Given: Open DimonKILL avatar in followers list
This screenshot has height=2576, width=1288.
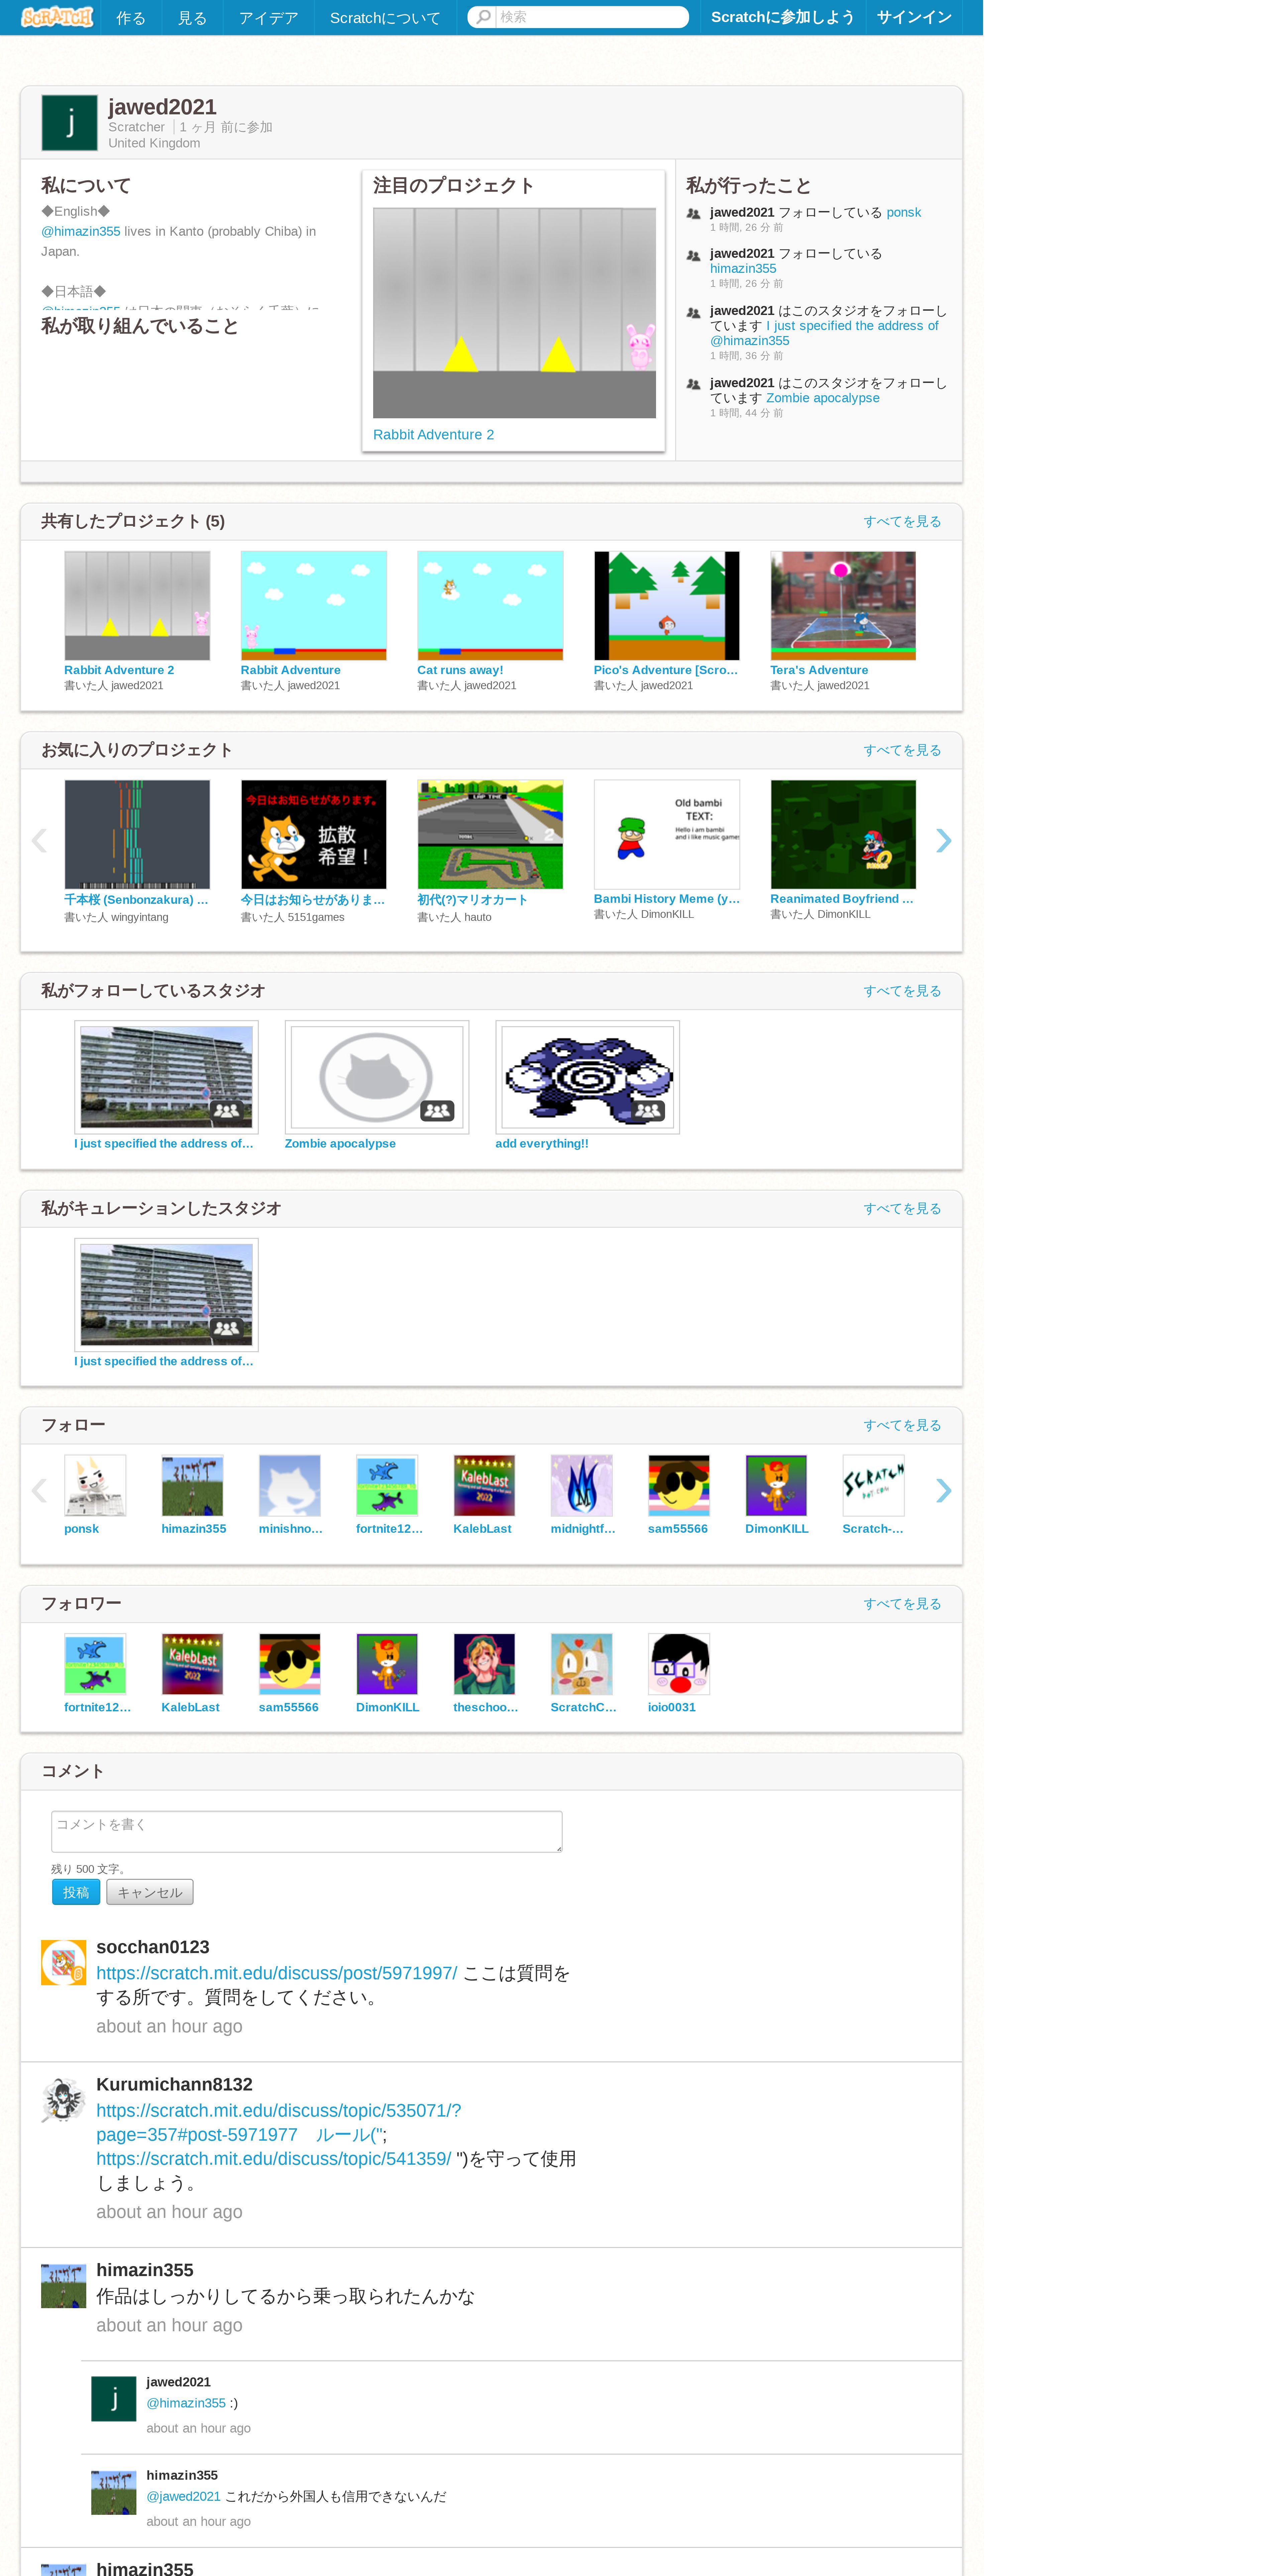Looking at the screenshot, I should click(387, 1664).
